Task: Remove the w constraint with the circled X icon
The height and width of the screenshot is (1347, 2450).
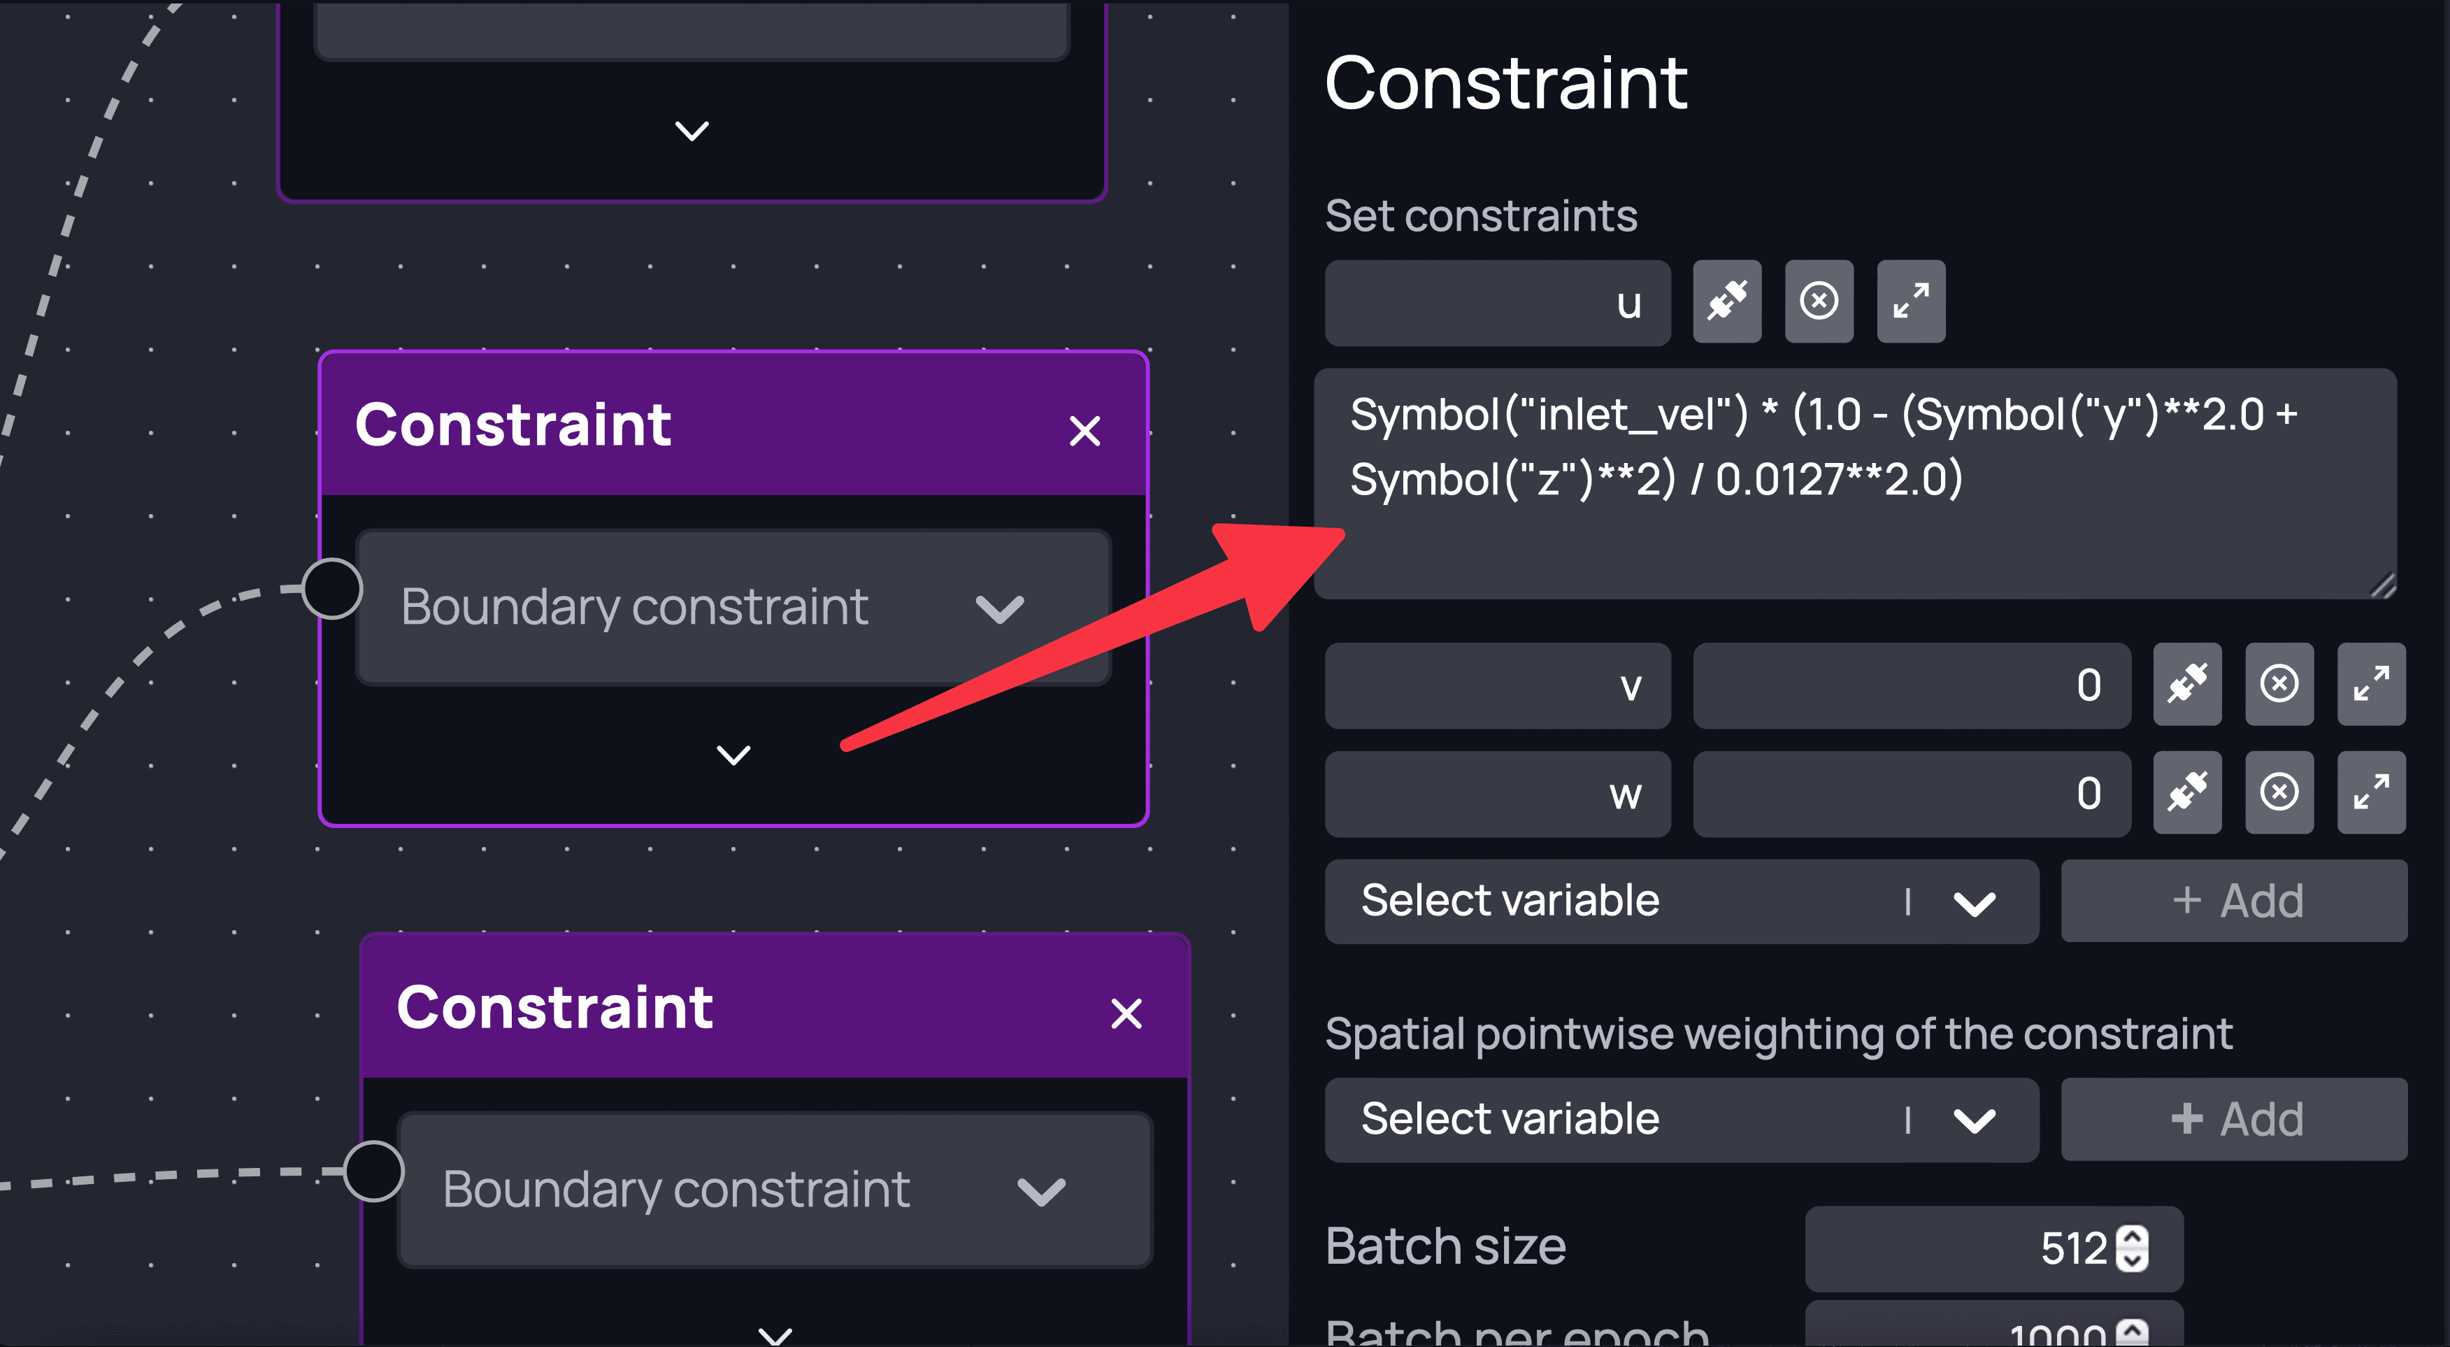Action: point(2279,793)
